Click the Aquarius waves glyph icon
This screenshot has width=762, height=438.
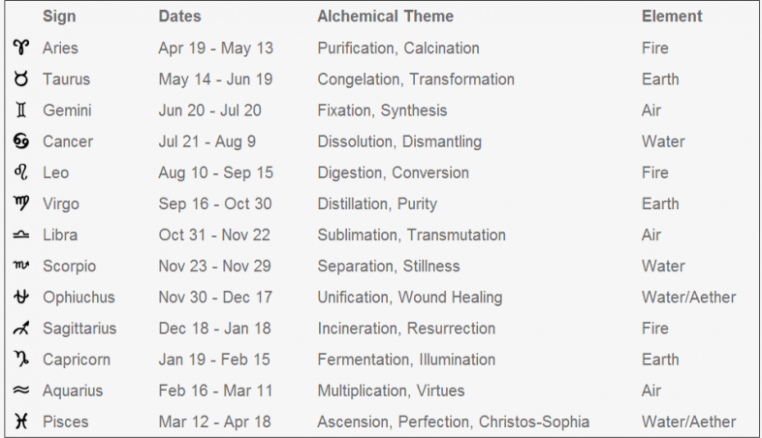20,391
